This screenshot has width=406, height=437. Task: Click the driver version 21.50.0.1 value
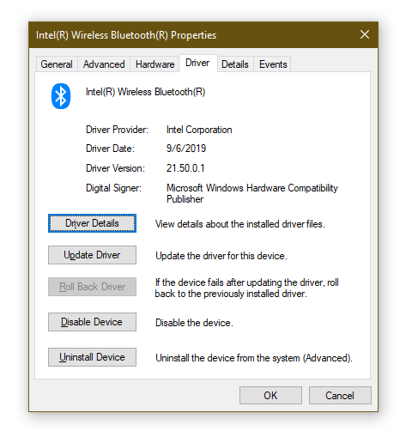[185, 168]
